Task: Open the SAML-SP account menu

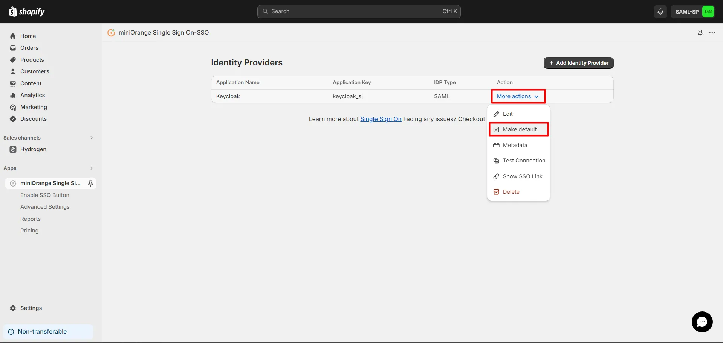Action: coord(692,12)
